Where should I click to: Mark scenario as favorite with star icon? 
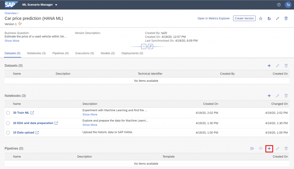point(261,18)
